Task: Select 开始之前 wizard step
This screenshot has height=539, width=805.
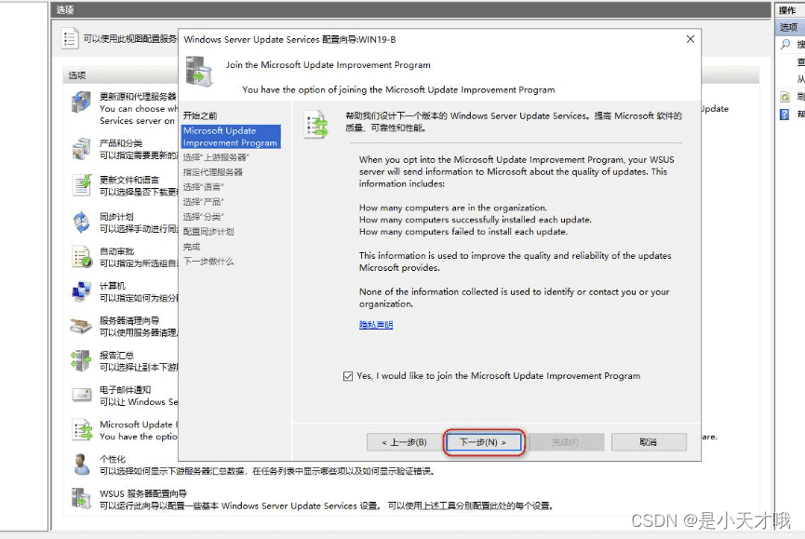Action: point(200,115)
